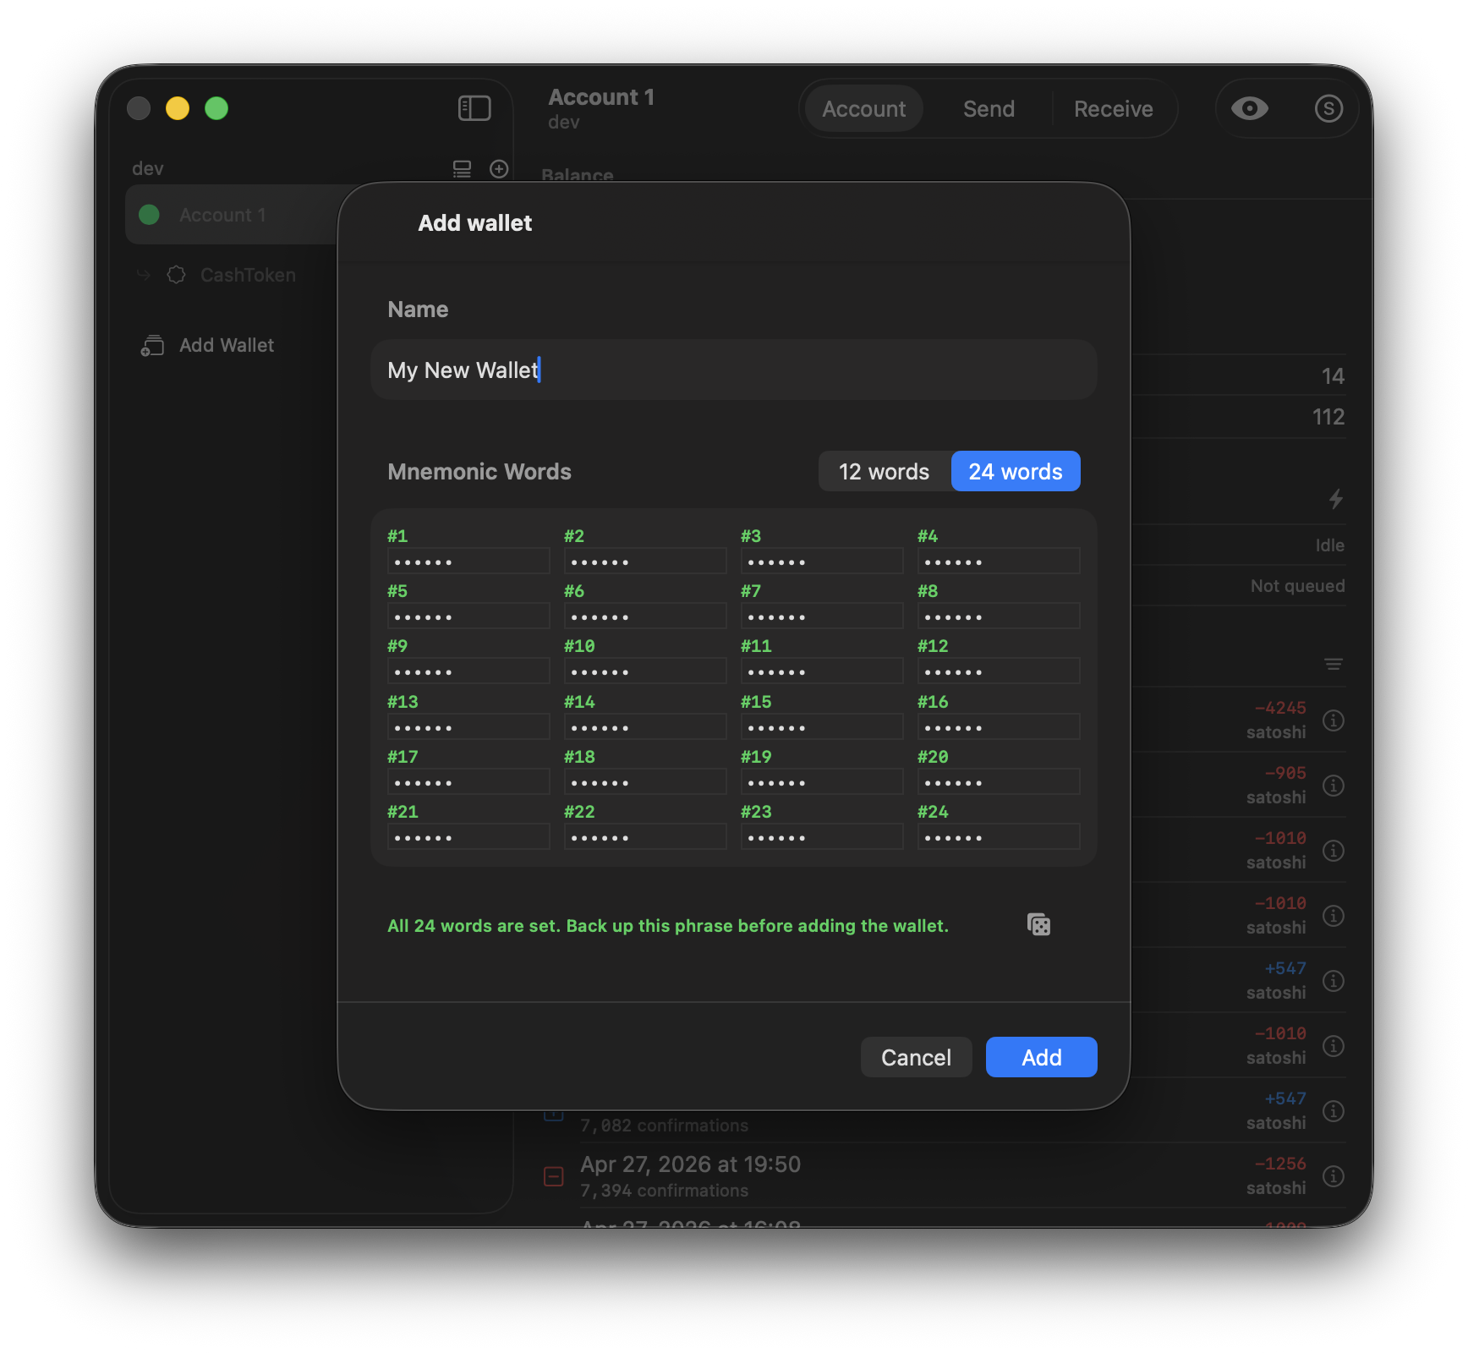Click the 'All 24 words are set' message
The height and width of the screenshot is (1353, 1468).
tap(668, 926)
